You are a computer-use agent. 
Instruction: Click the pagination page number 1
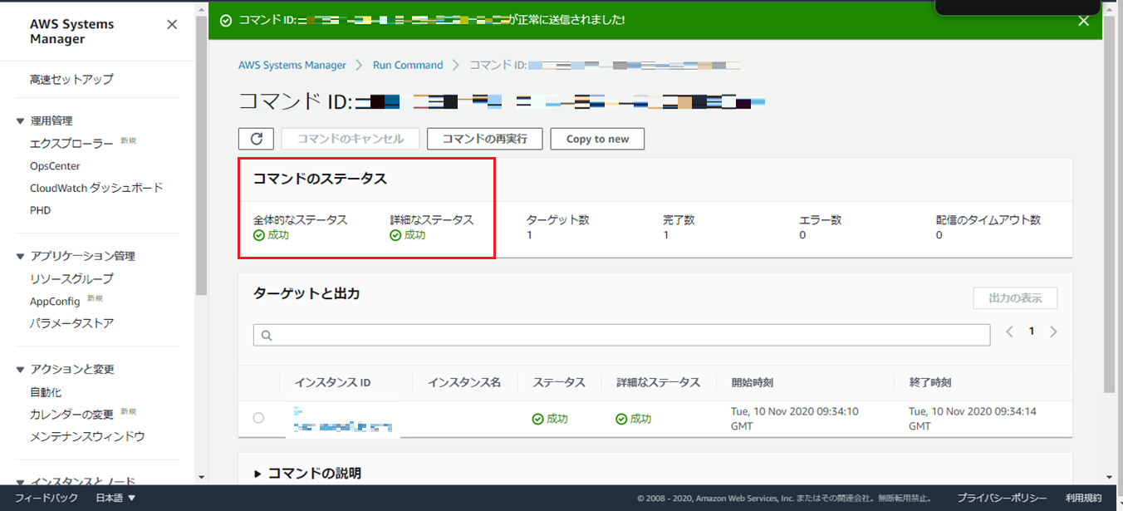1032,332
